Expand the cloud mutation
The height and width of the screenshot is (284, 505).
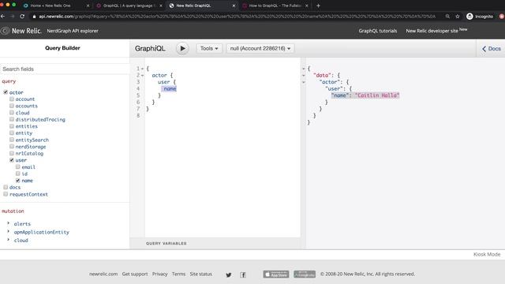coord(9,240)
